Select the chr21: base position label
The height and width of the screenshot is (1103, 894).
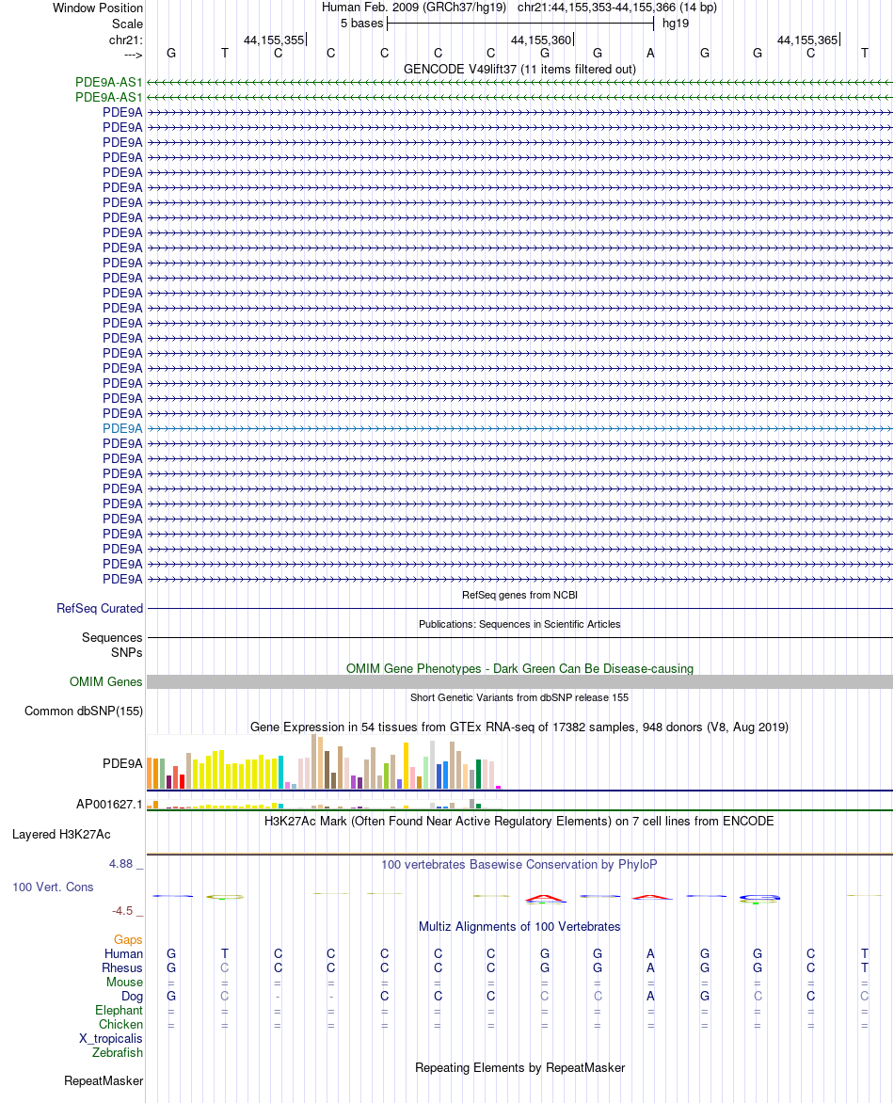click(x=126, y=40)
